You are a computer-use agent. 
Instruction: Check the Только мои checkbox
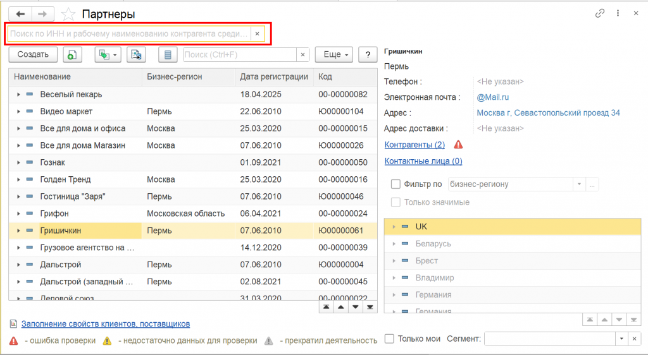(x=389, y=339)
